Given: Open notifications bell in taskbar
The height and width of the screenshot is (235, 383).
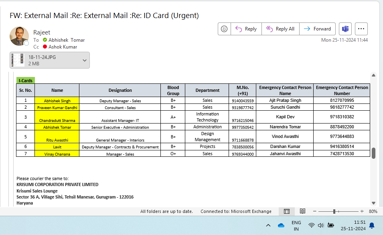Looking at the screenshot, I should click(372, 225).
